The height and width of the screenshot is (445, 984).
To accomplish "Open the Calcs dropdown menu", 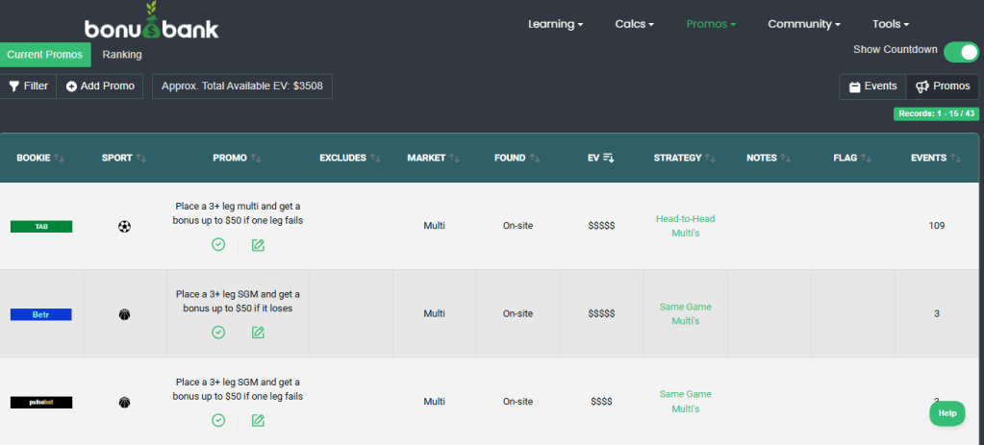I will 634,24.
